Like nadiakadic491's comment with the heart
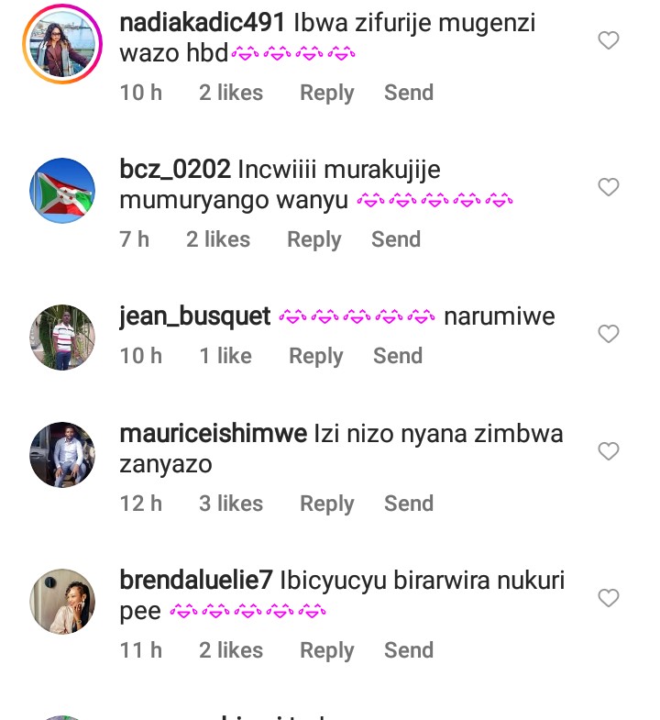Image resolution: width=660 pixels, height=720 pixels. pyautogui.click(x=609, y=40)
